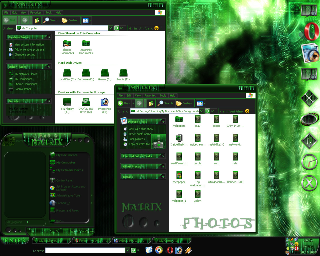Select the 3½ Floppy (A:) icon
The width and height of the screenshot is (320, 256).
[67, 102]
